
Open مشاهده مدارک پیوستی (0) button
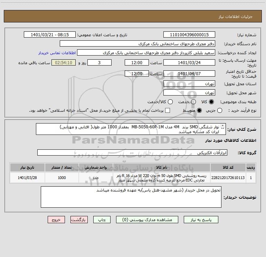coord(147,220)
